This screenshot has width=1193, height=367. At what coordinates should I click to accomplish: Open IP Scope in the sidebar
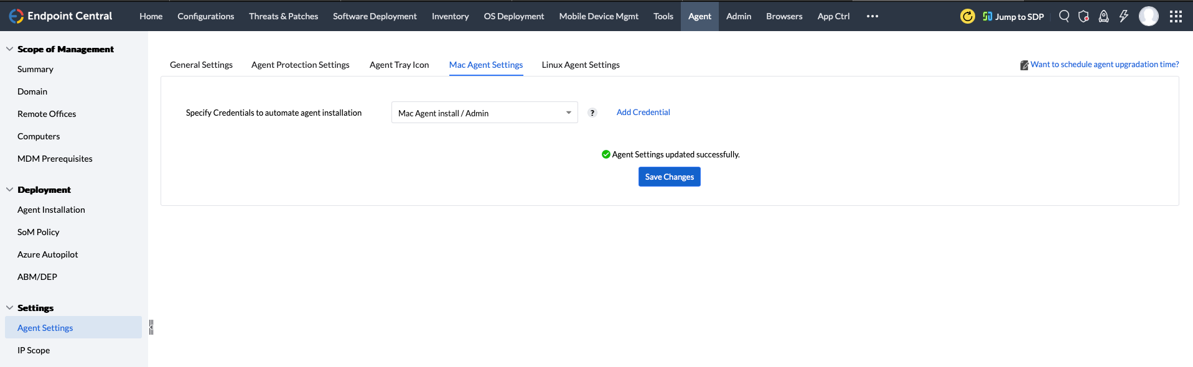[x=34, y=350]
